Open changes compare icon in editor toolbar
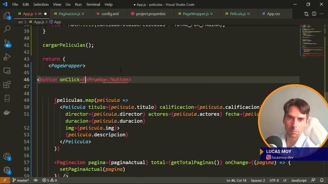The image size is (328, 184). point(306,14)
